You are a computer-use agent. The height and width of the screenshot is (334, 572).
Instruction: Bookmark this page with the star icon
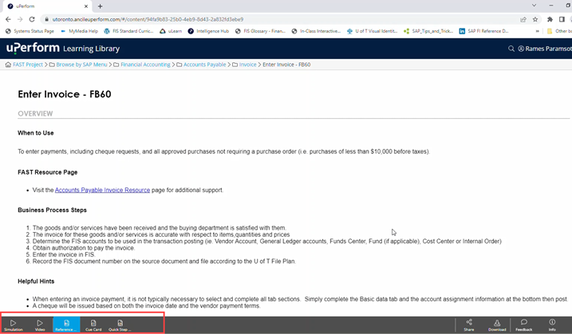(535, 19)
